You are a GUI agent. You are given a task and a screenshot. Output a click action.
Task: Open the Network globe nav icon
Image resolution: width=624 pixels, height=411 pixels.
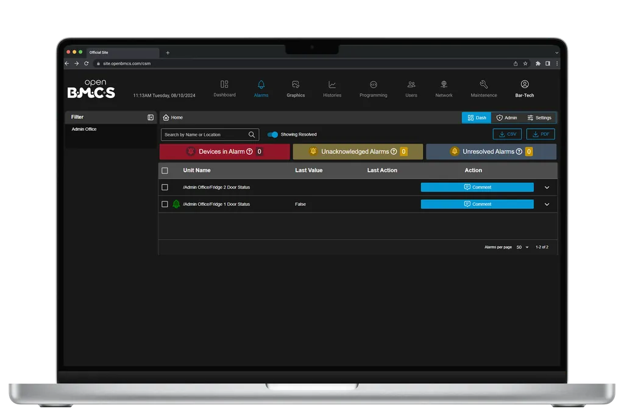[444, 84]
